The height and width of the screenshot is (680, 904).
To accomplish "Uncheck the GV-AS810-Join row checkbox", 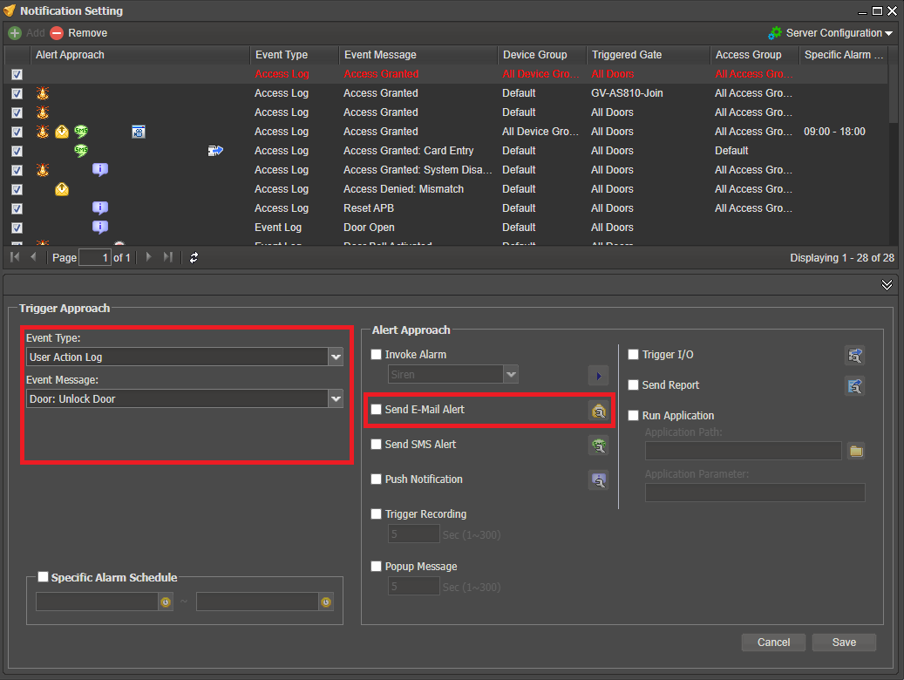I will coord(17,93).
